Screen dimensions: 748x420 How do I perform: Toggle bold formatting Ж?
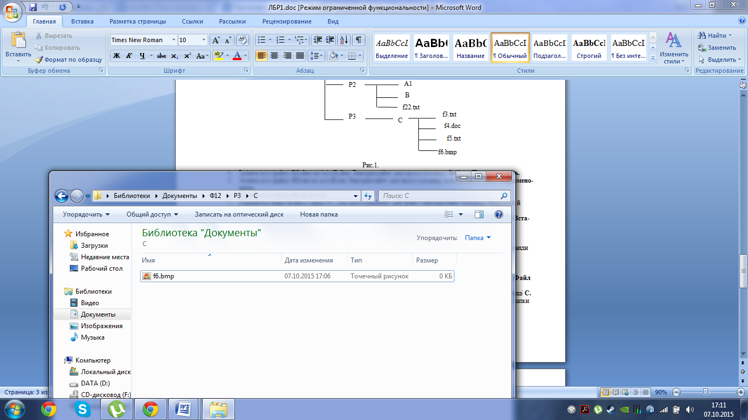pyautogui.click(x=116, y=56)
